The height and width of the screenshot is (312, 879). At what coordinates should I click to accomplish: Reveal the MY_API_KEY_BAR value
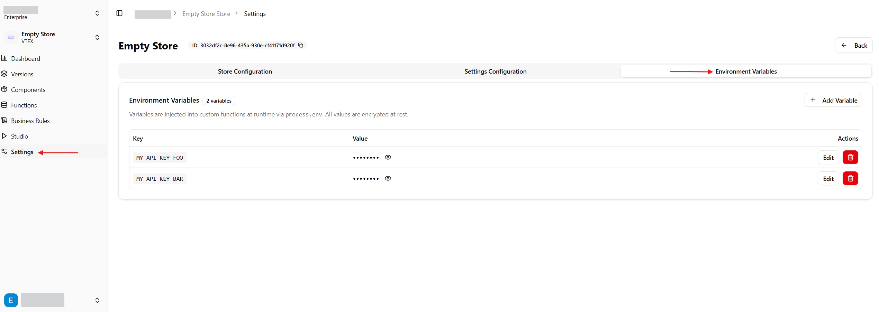click(388, 178)
